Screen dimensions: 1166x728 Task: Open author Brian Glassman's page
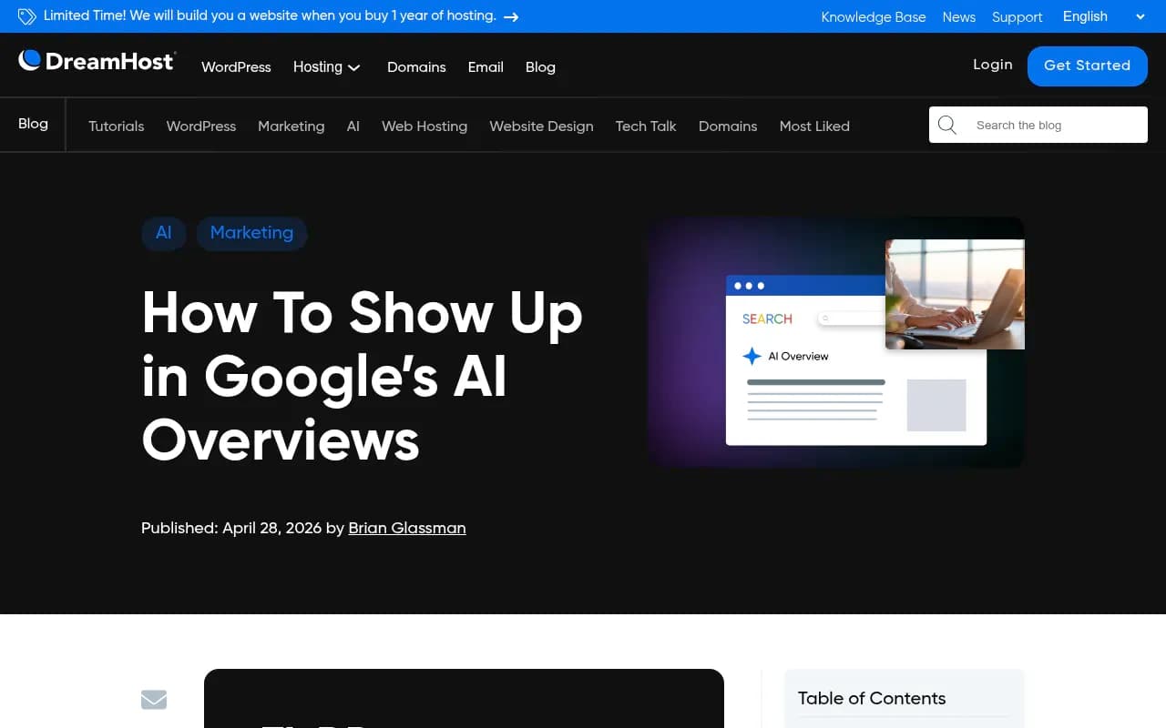407,528
